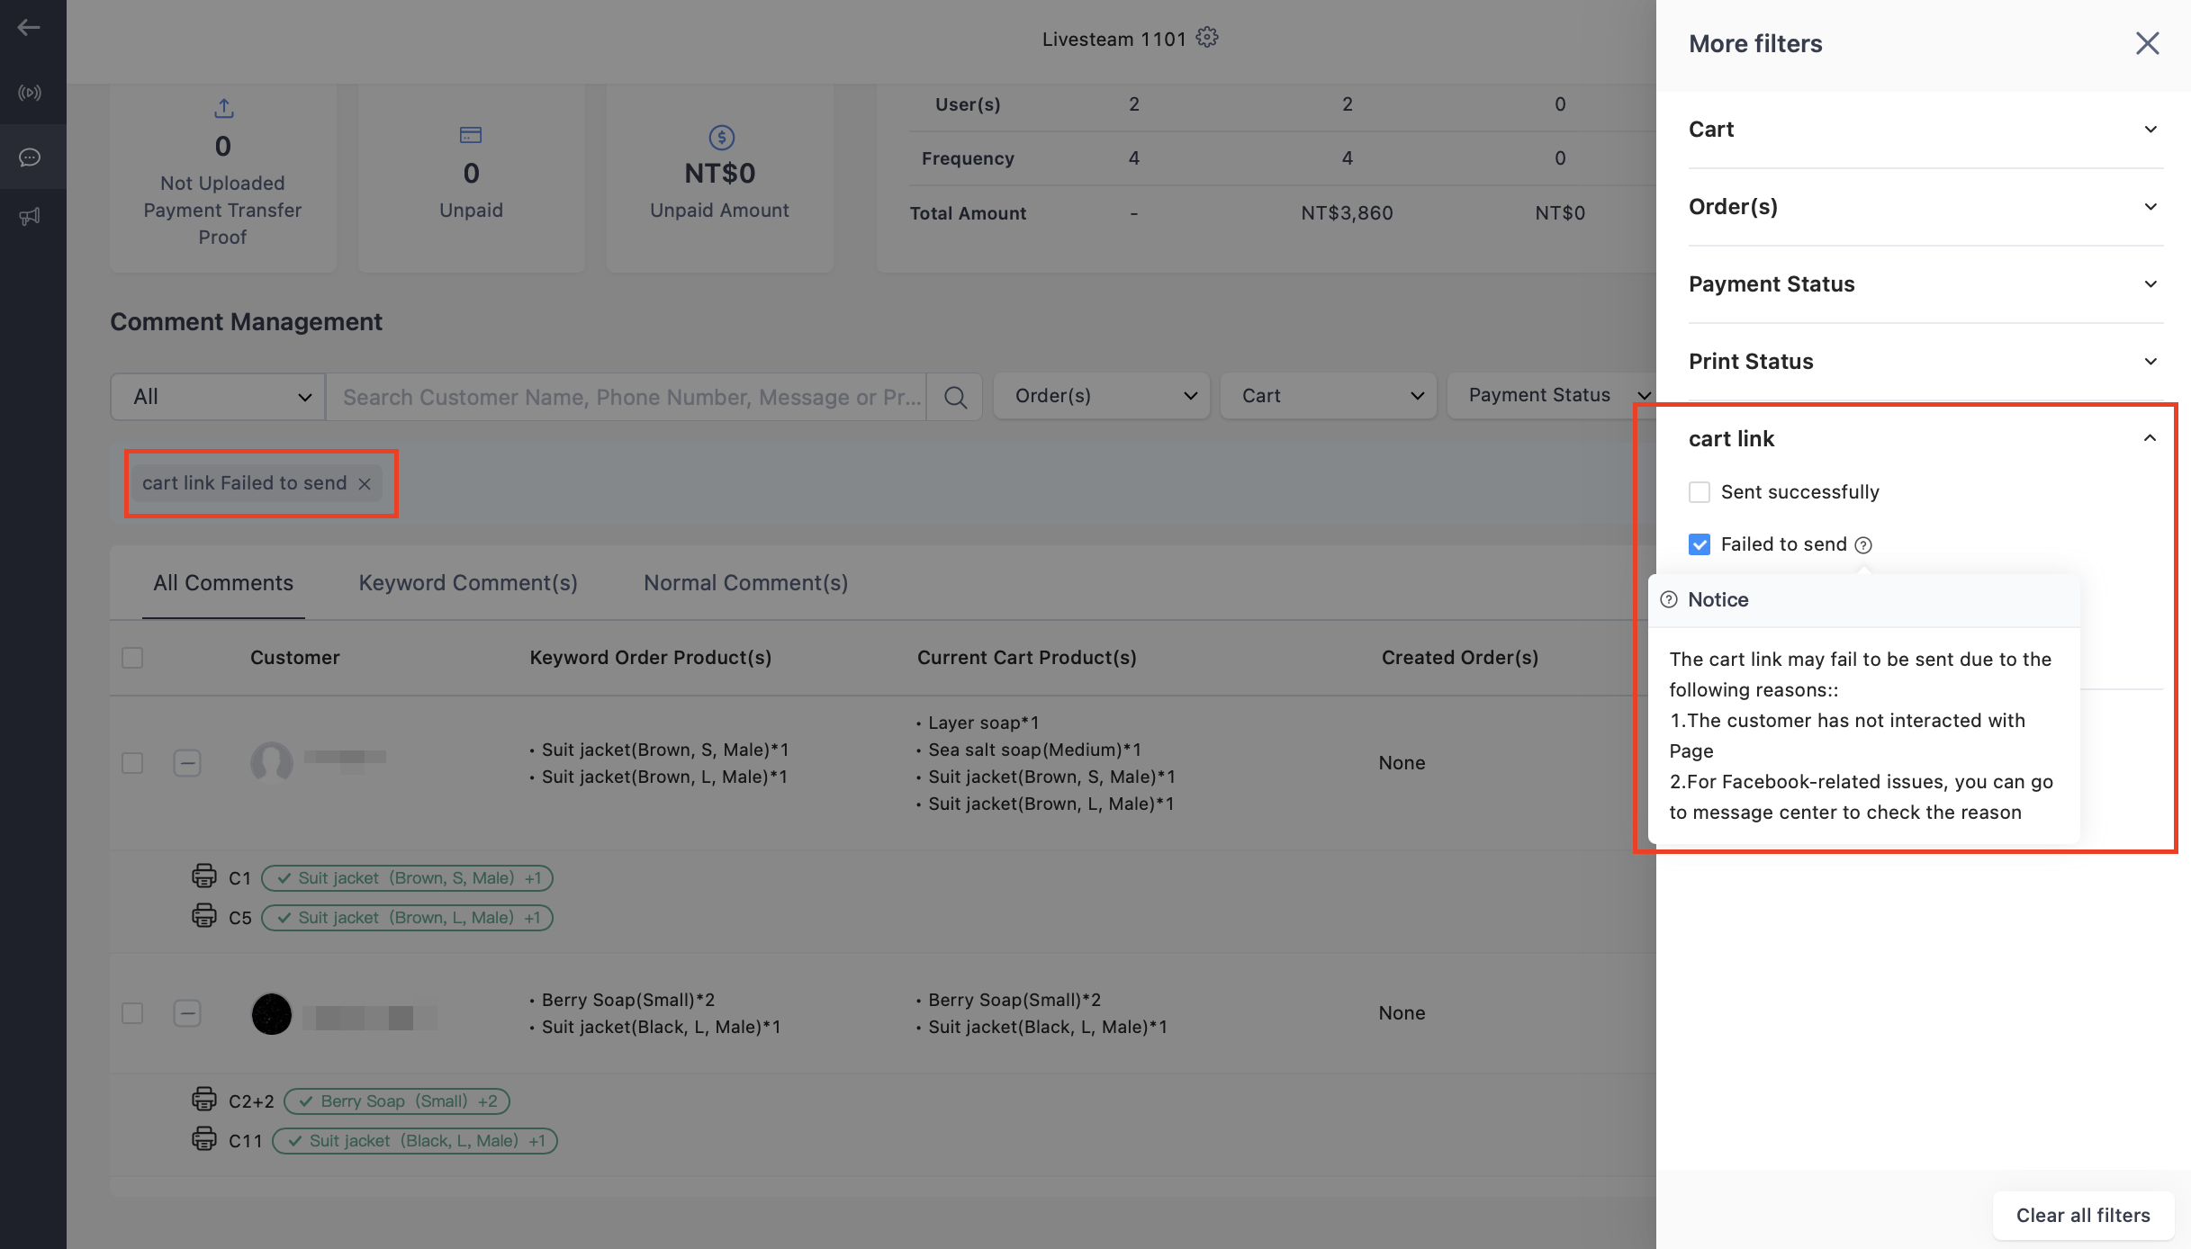Click the NT$3,860 total amount value
The height and width of the screenshot is (1249, 2191).
click(1347, 213)
